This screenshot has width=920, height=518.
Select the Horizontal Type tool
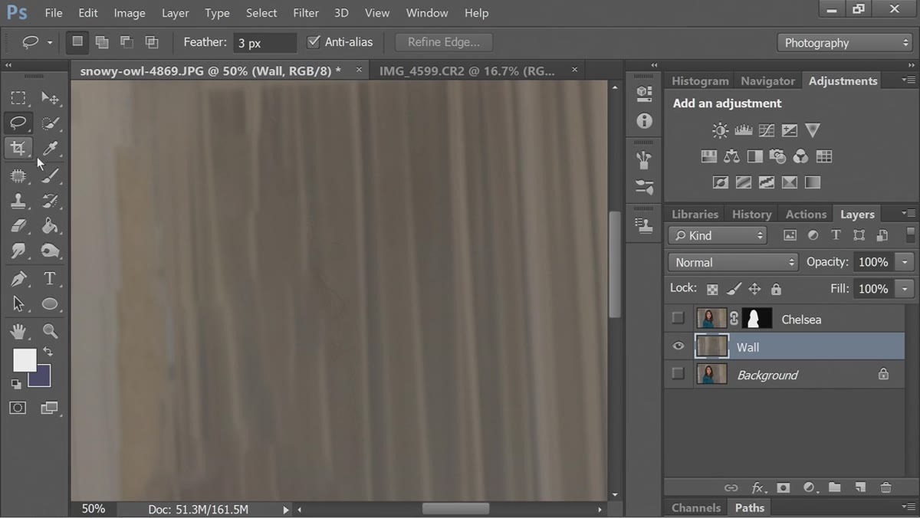tap(50, 279)
